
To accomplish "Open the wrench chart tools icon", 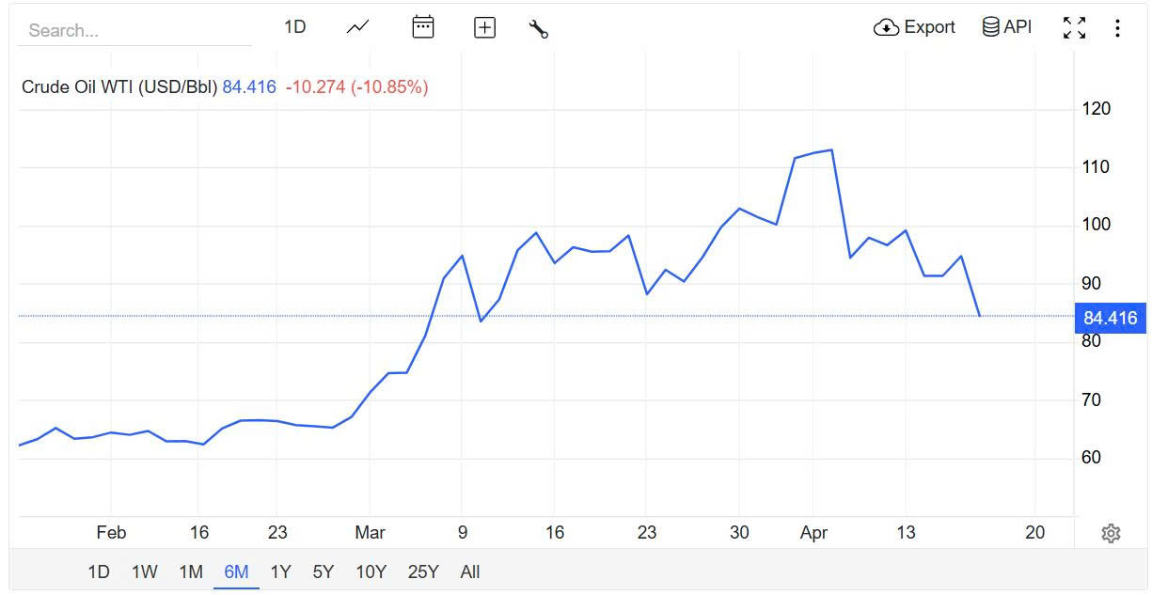I will click(538, 28).
